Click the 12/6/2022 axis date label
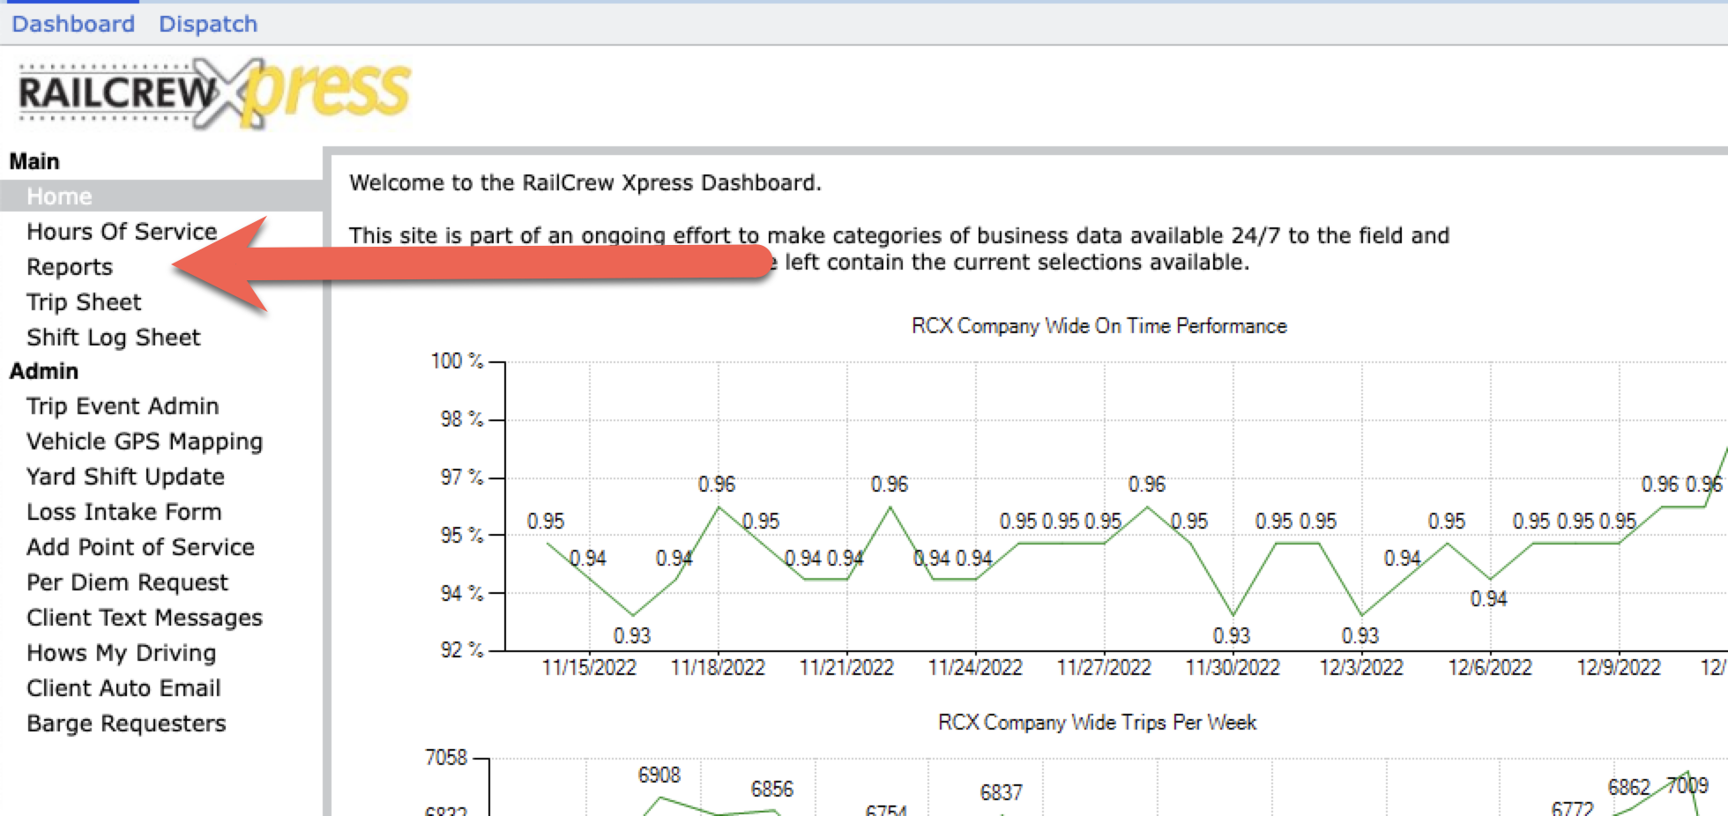Image resolution: width=1728 pixels, height=816 pixels. (1490, 667)
